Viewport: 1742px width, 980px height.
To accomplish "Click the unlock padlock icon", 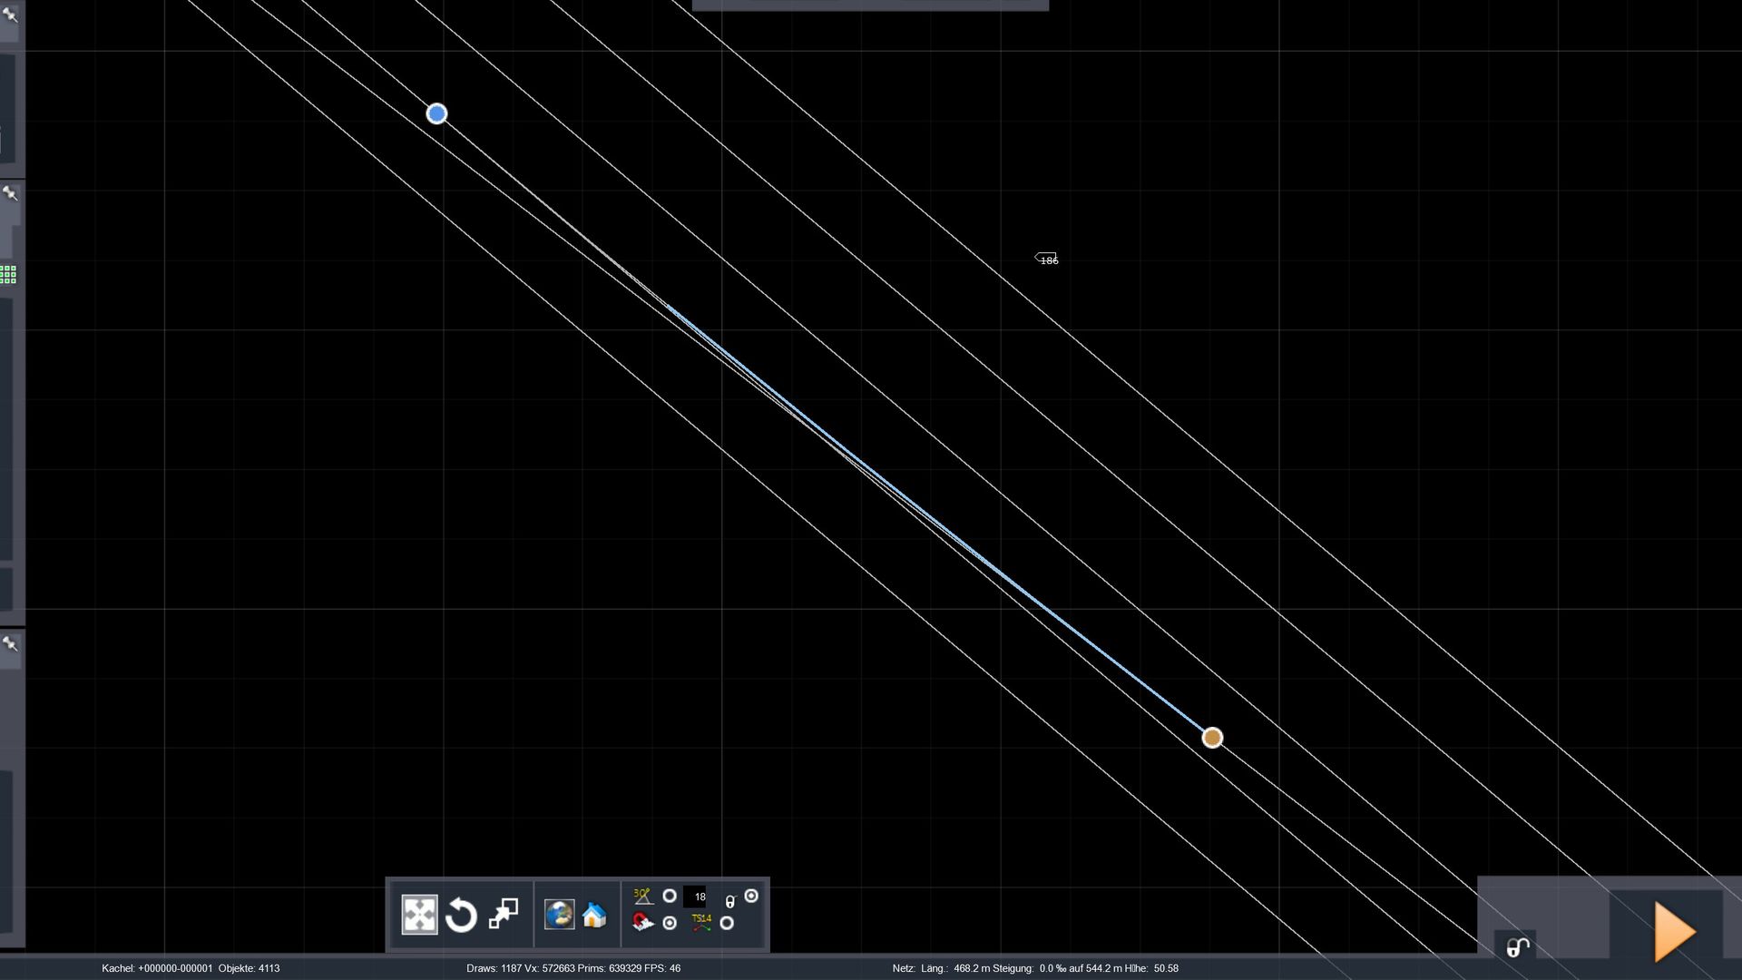I will tap(1518, 948).
